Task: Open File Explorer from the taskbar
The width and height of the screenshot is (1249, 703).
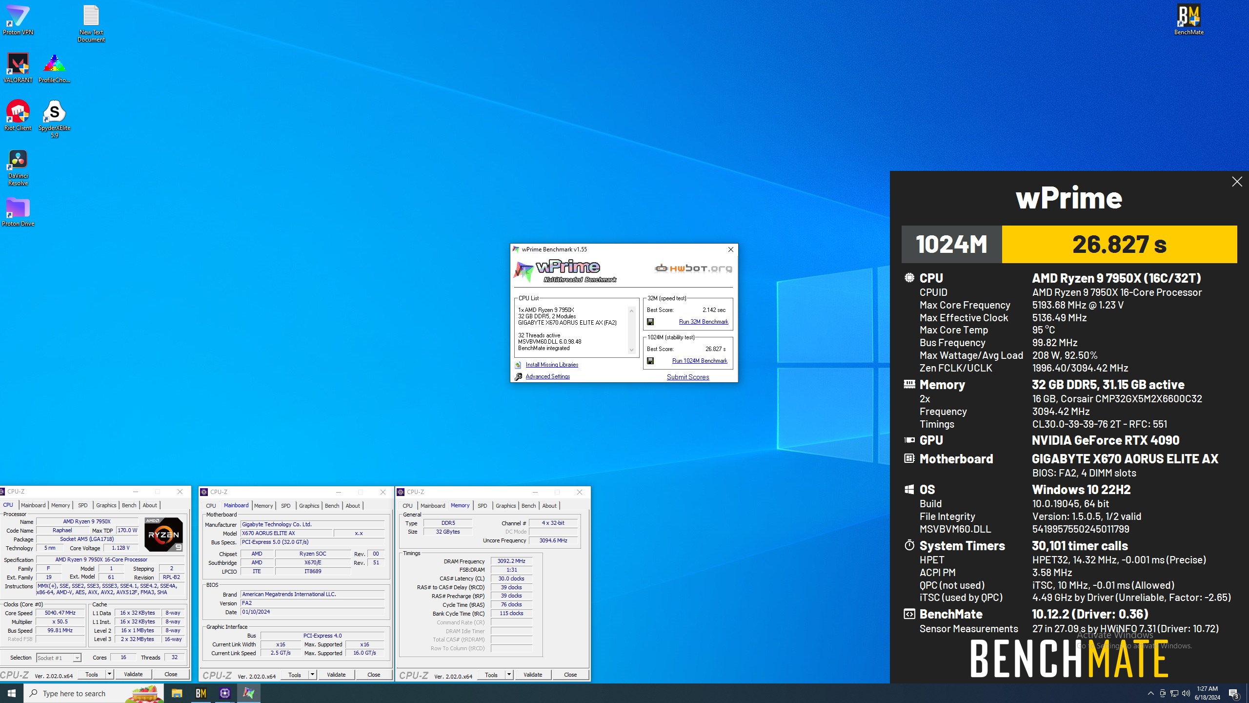Action: click(x=177, y=693)
